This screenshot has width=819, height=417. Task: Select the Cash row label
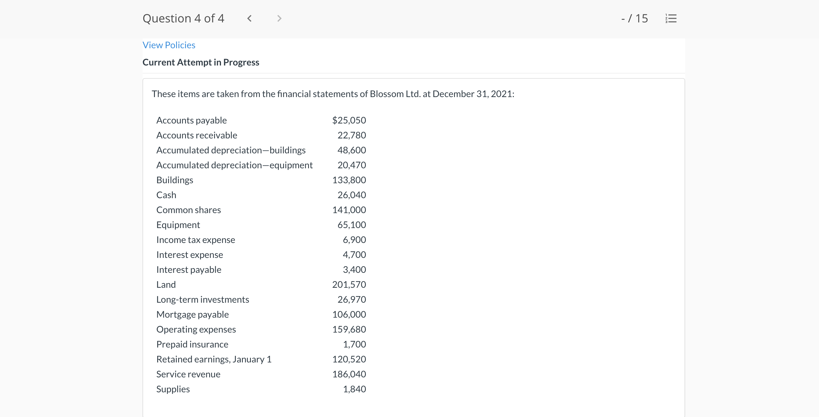coord(166,195)
